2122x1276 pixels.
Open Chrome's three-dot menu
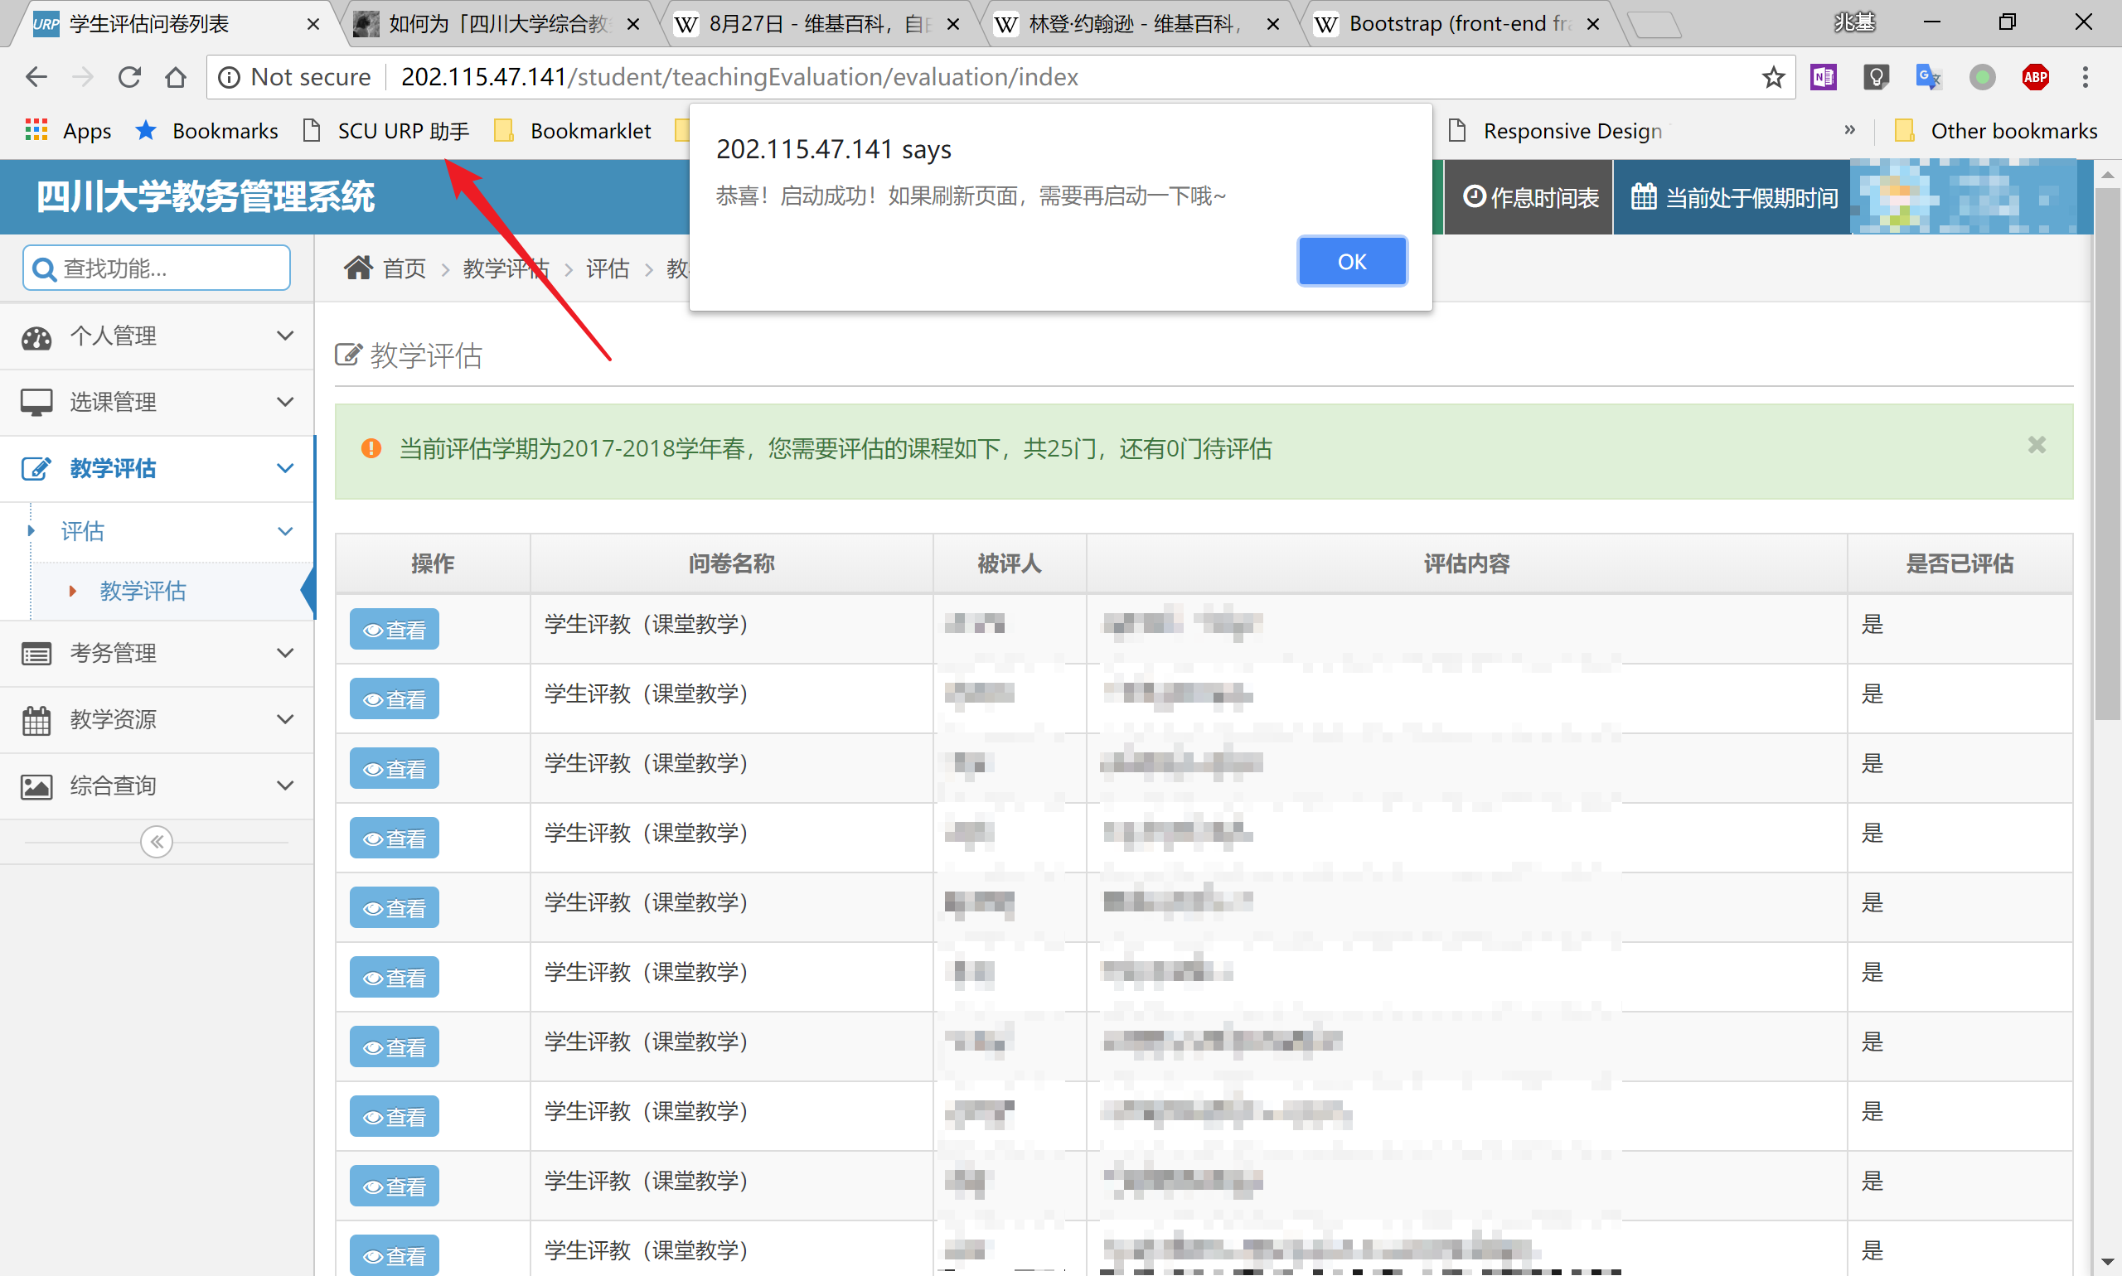click(x=2086, y=76)
